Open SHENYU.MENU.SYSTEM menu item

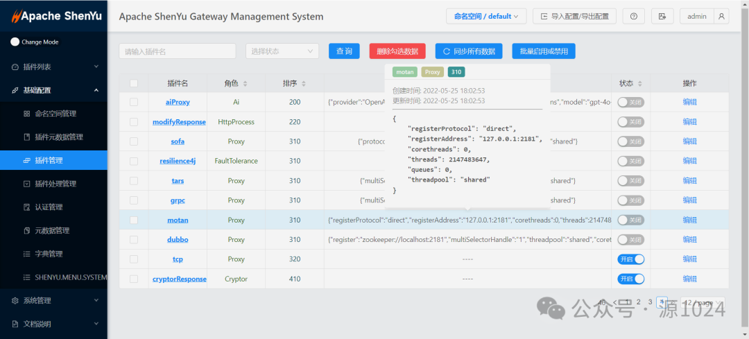tap(53, 277)
